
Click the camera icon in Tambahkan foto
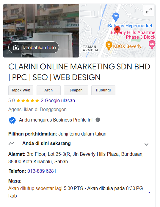[16, 48]
